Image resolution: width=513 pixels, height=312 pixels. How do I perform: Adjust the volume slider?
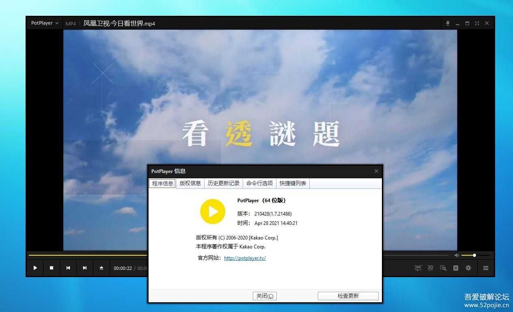coord(476,255)
